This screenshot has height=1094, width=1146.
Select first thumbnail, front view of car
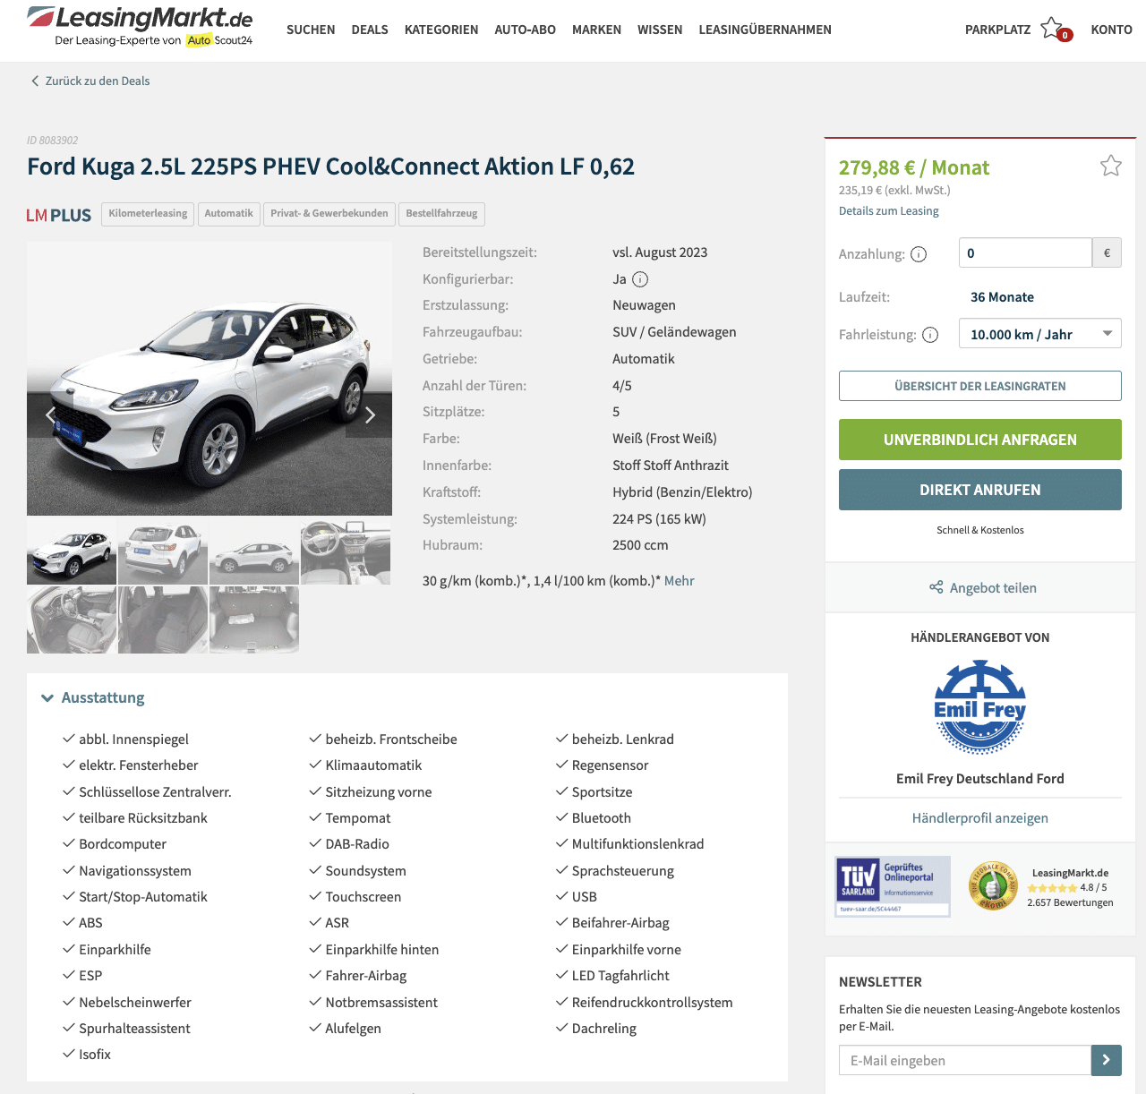[72, 552]
